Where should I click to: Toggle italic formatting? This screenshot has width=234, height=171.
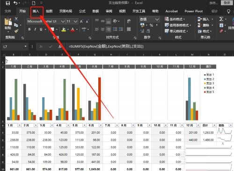(35, 29)
